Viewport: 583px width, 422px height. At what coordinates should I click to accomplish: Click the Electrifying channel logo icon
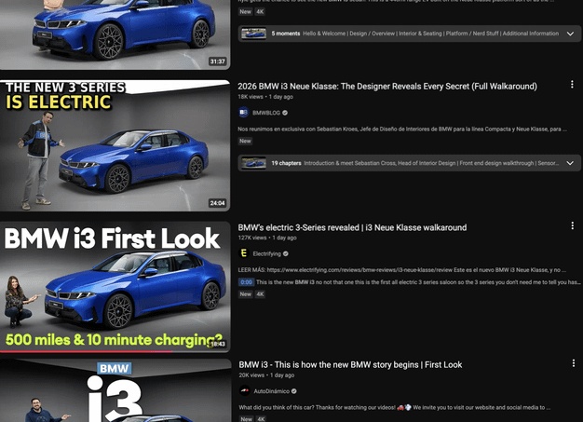click(x=244, y=252)
